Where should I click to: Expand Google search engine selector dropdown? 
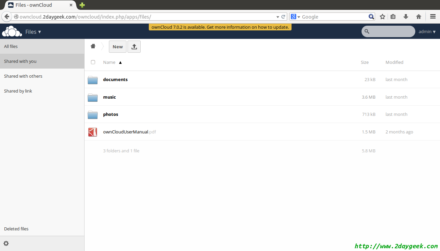coord(296,17)
